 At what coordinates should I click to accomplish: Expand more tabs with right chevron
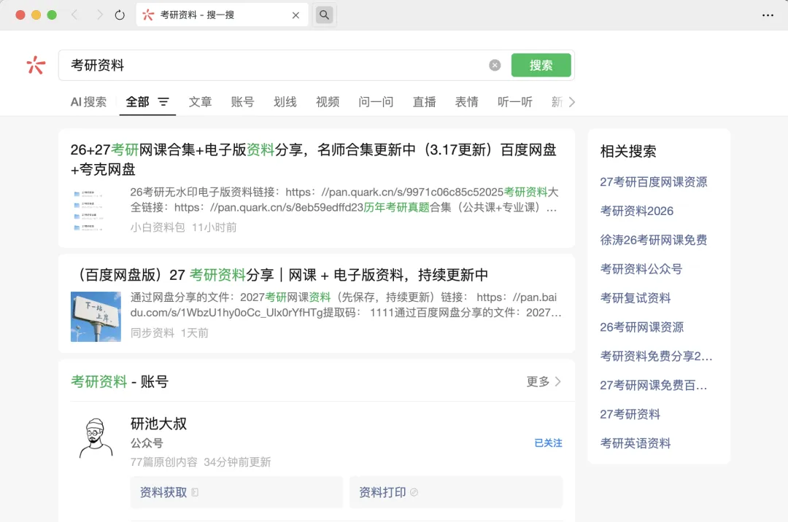(x=571, y=102)
